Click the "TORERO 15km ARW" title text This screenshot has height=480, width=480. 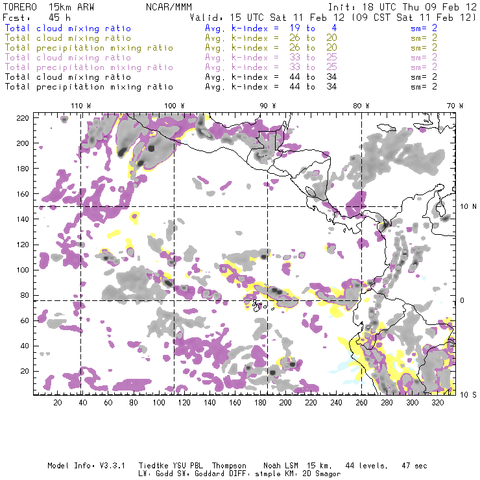(49, 7)
